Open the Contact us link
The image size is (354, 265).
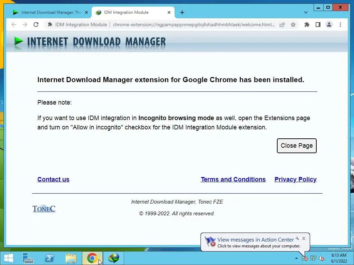click(x=53, y=179)
